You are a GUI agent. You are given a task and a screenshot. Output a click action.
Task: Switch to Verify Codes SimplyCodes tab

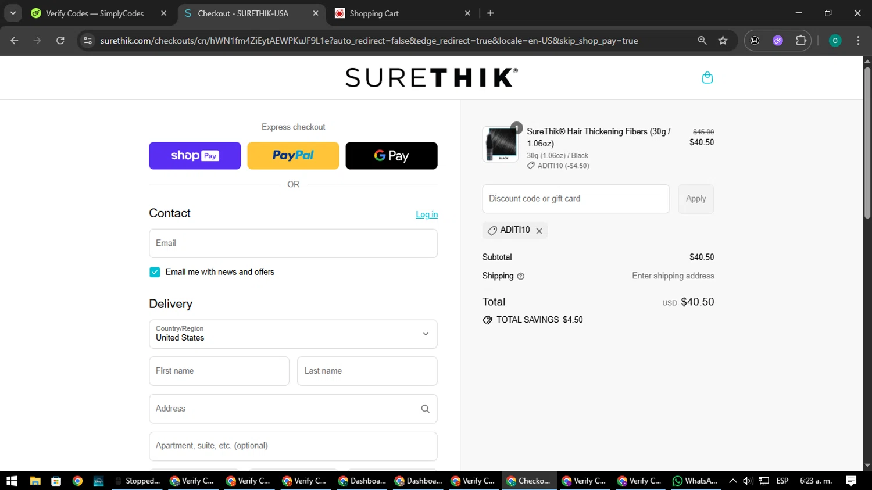(94, 13)
